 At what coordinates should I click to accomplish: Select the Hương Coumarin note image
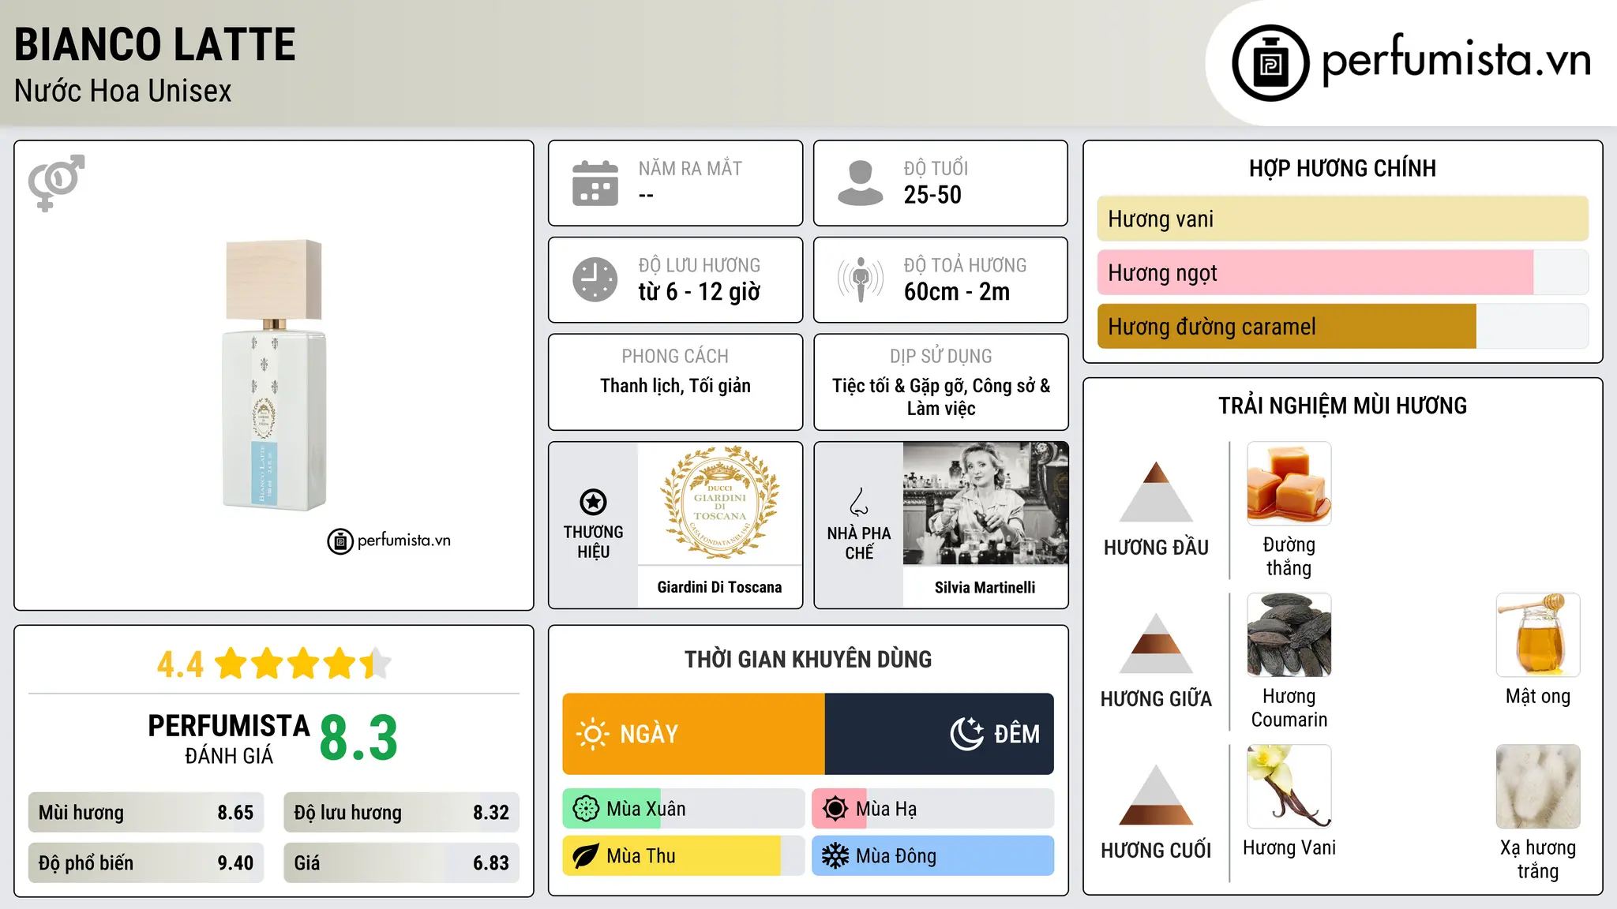[1289, 635]
